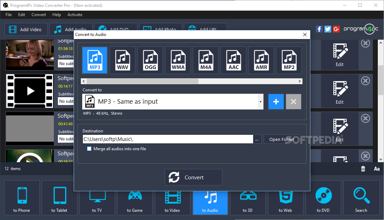The image size is (384, 220).
Task: Edit the 00:14:17 video item
Action: pos(340,91)
